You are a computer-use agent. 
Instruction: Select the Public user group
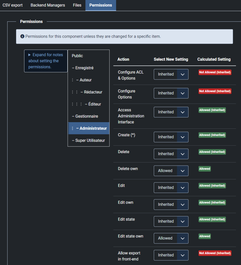(x=77, y=56)
